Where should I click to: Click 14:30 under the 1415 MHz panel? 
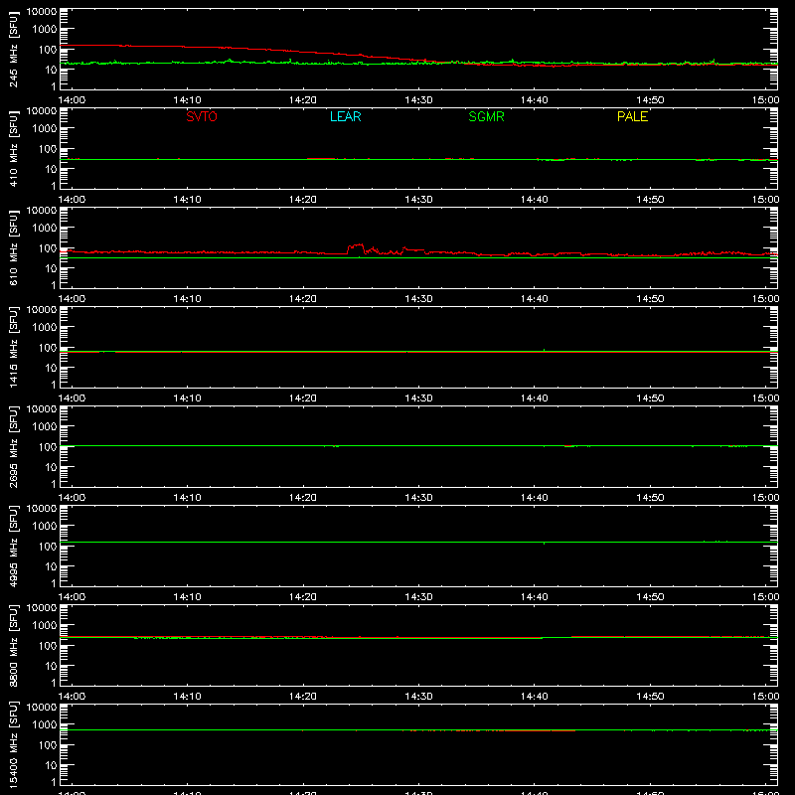[418, 398]
